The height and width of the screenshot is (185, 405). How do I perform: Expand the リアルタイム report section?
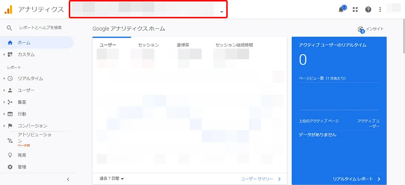pyautogui.click(x=30, y=79)
